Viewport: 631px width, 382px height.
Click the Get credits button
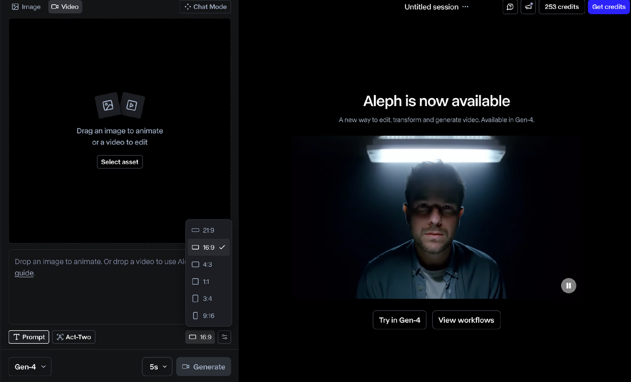[x=609, y=7]
